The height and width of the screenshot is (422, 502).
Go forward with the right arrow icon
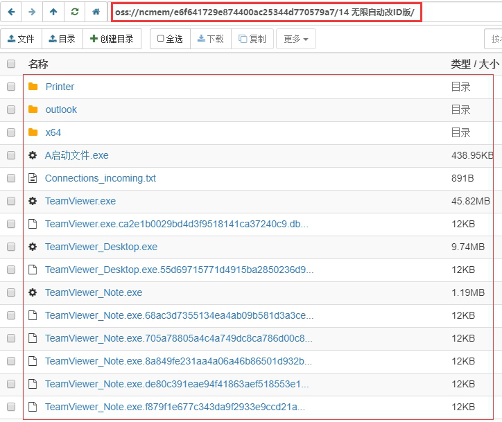(32, 12)
